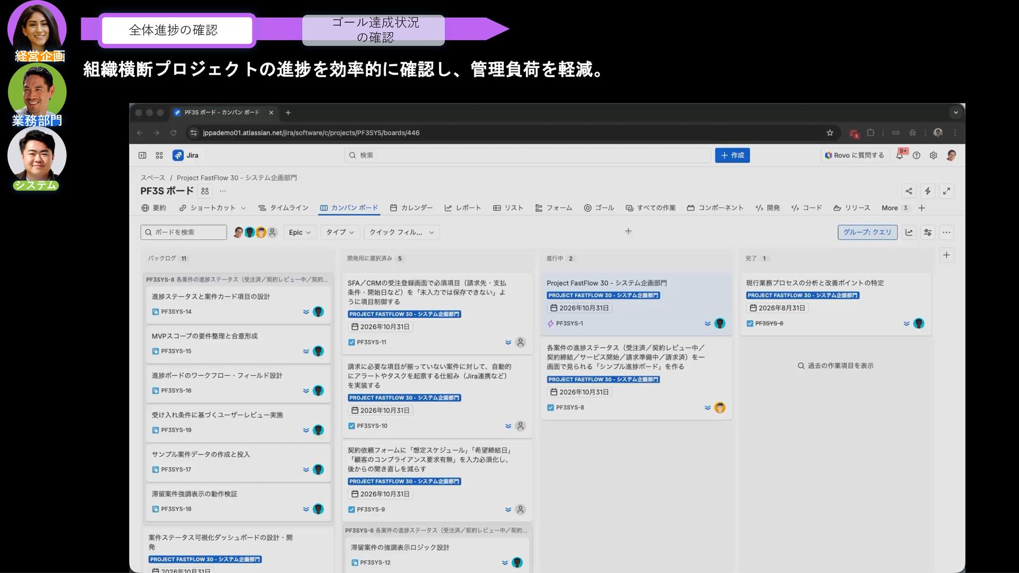Viewport: 1019px width, 573px height.
Task: Switch to the タイムライン tab
Action: (283, 208)
